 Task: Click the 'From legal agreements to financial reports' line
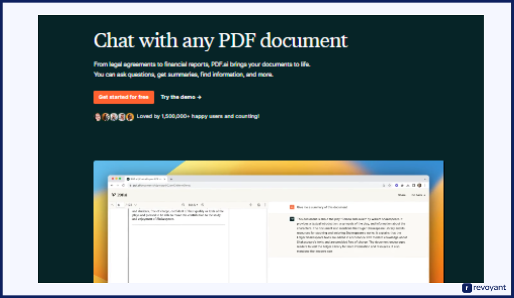pos(201,64)
